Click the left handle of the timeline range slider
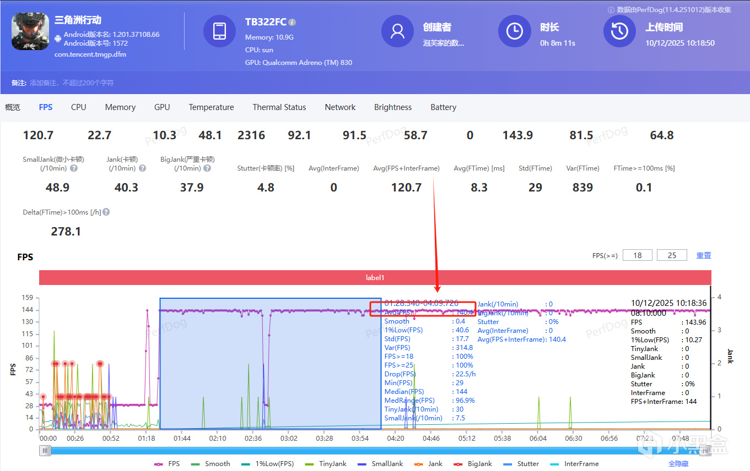Screen dimensions: 750x471 (x=45, y=451)
